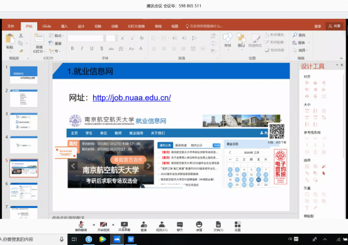Turn on video with camera button

click(103, 226)
